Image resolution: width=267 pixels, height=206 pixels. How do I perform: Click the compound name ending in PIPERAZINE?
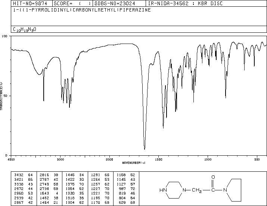click(82, 10)
